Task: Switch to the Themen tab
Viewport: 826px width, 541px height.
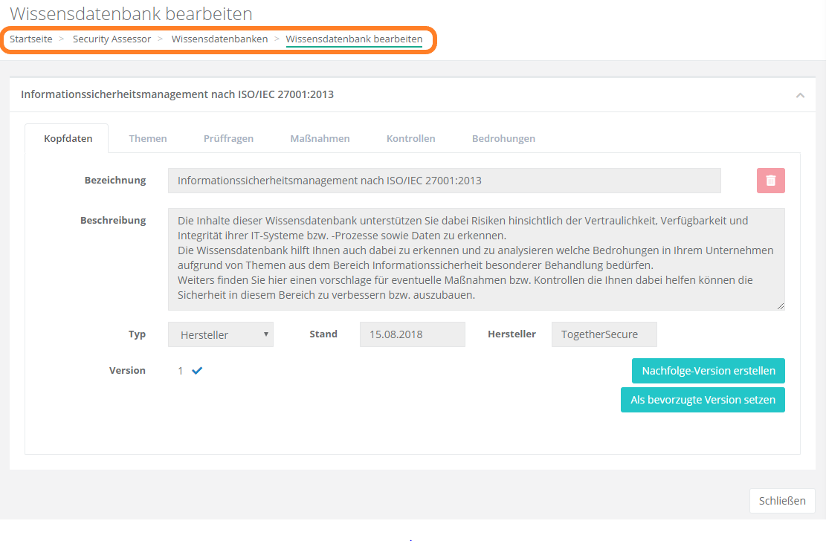Action: pyautogui.click(x=148, y=138)
